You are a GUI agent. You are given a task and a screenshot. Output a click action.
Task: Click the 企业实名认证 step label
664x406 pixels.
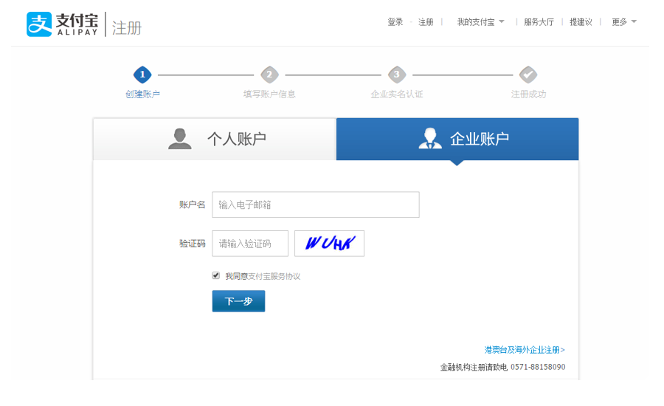tap(397, 94)
